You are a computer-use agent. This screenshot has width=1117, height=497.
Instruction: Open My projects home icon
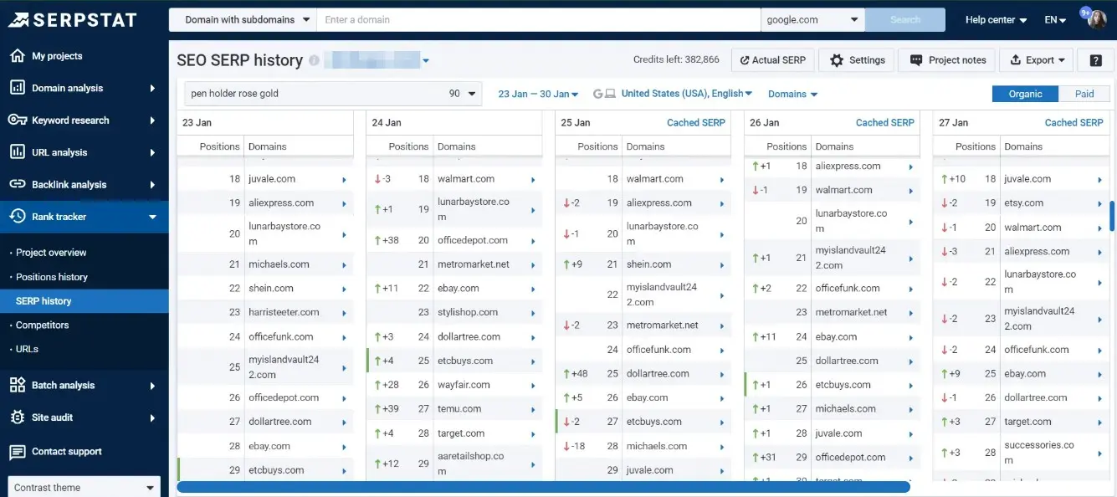17,56
